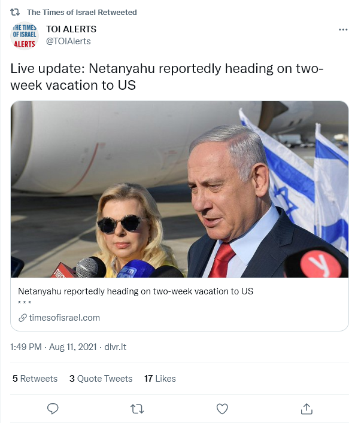Screen dimensions: 358x423
Task: Click the retweeted indicator icon at top
Action: point(15,12)
